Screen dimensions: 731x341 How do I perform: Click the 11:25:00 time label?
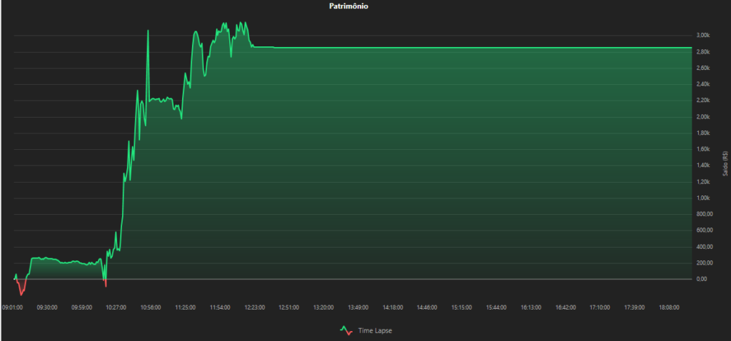click(x=185, y=307)
